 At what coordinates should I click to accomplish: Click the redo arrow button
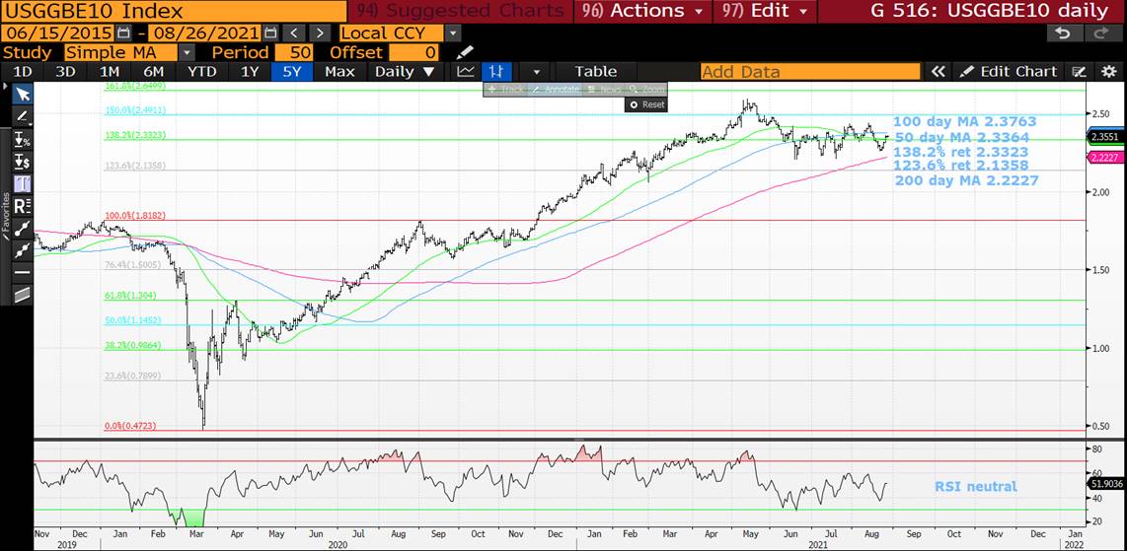pos(1100,33)
